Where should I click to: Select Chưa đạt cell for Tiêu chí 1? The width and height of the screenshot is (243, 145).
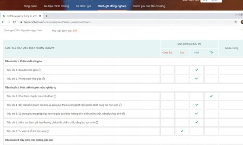(x=167, y=70)
